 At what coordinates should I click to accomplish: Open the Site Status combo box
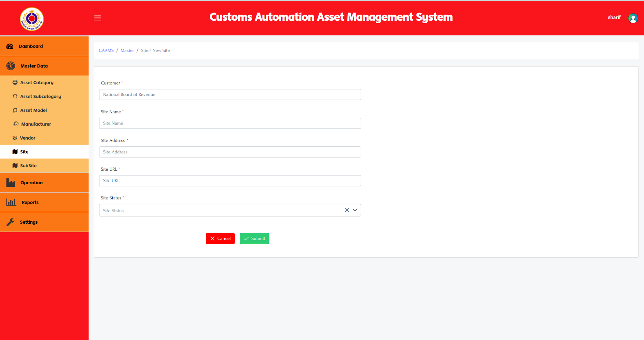click(220, 210)
